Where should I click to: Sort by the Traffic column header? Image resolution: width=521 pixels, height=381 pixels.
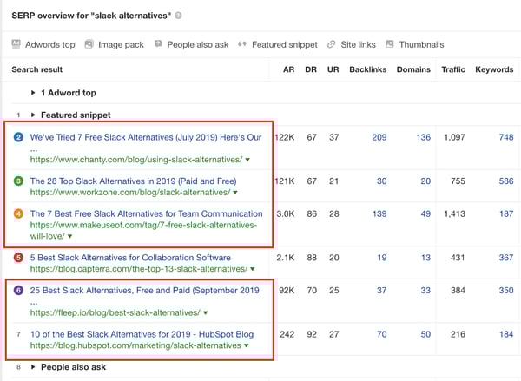coord(453,69)
